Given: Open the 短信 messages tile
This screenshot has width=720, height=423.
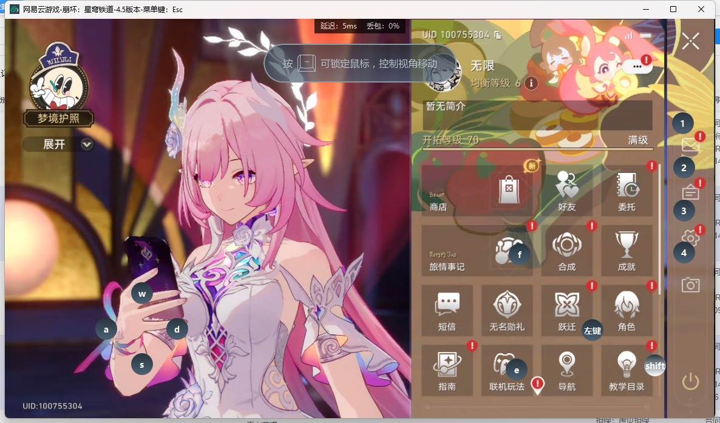Looking at the screenshot, I should point(447,310).
